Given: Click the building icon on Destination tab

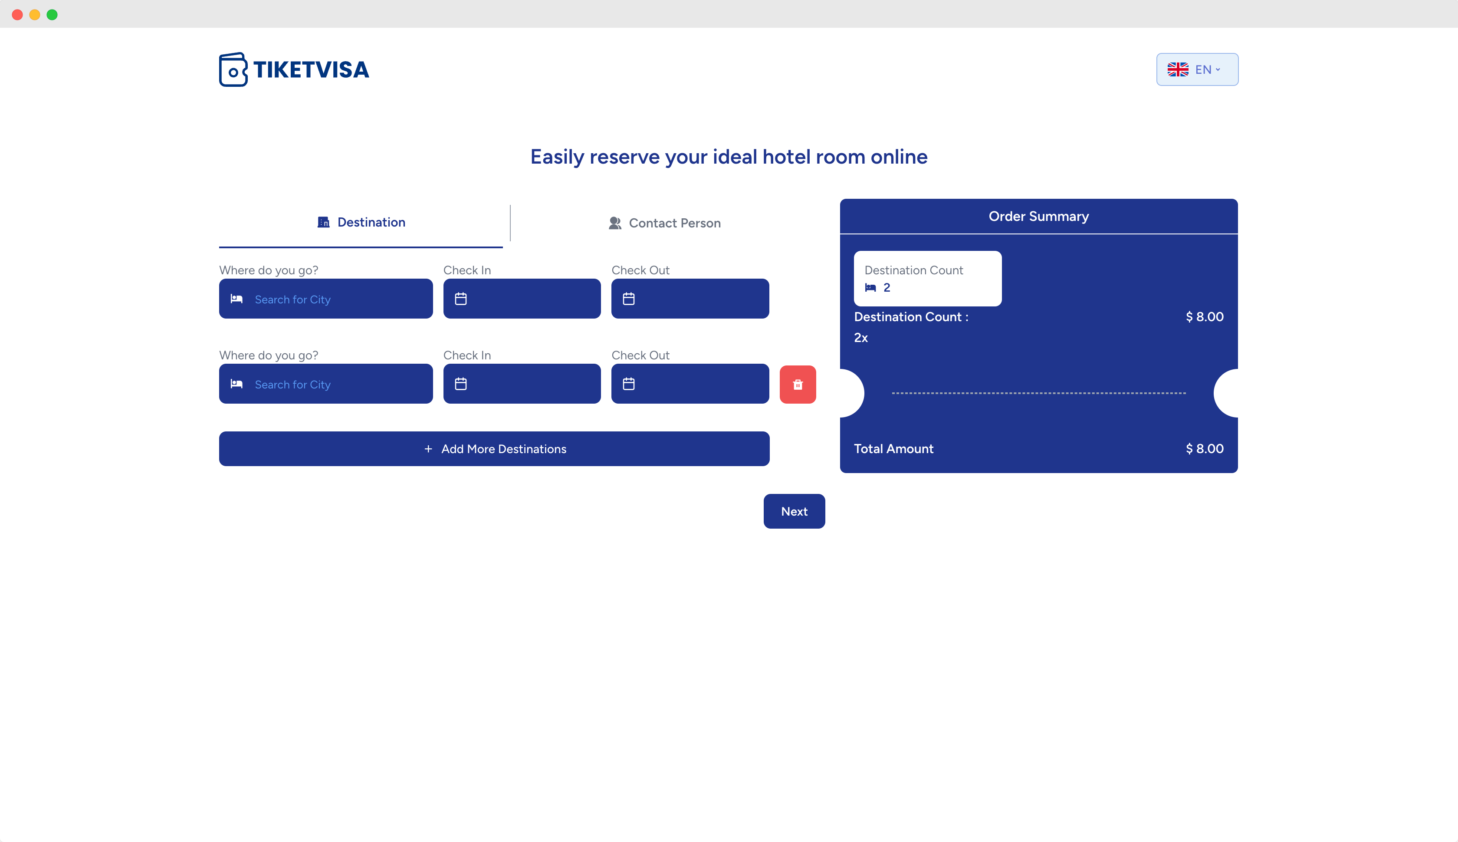Looking at the screenshot, I should (323, 222).
